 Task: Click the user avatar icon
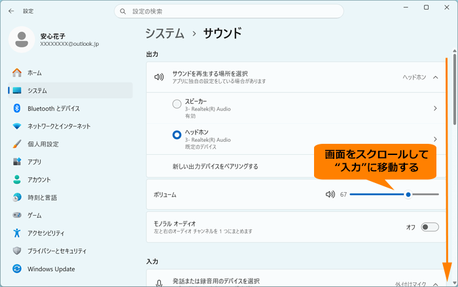click(22, 39)
